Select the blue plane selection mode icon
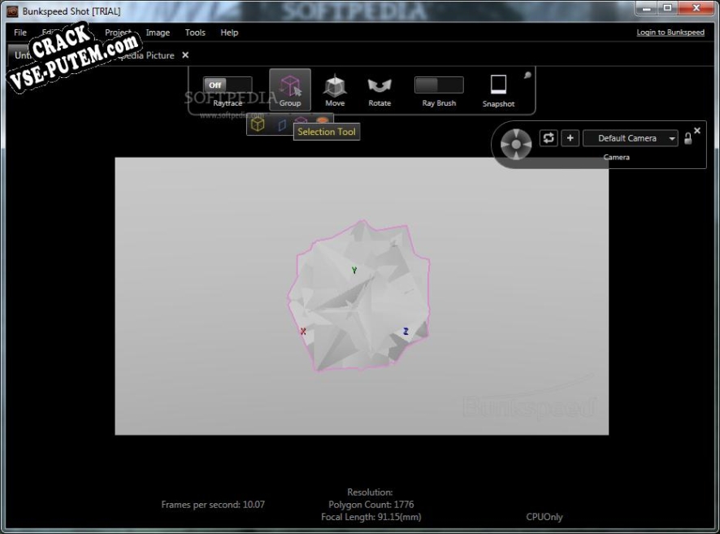 (x=281, y=125)
